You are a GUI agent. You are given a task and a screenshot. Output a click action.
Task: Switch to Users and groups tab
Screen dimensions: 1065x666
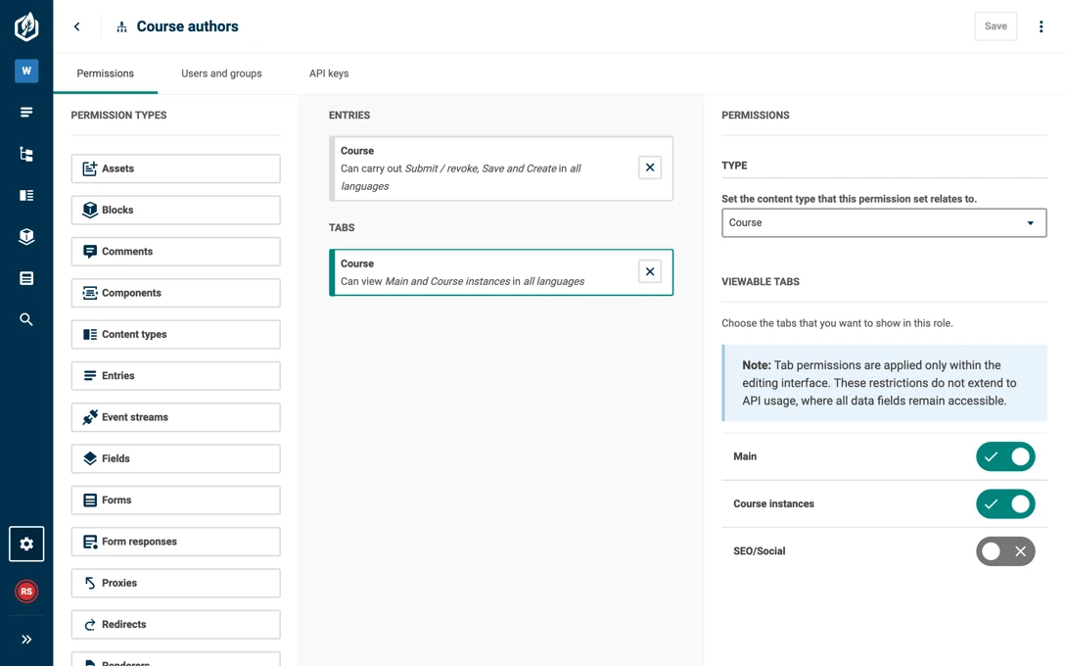[221, 73]
